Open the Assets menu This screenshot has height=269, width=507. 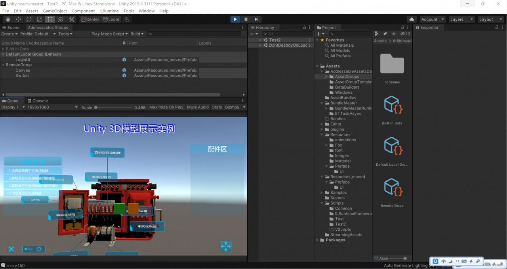32,11
